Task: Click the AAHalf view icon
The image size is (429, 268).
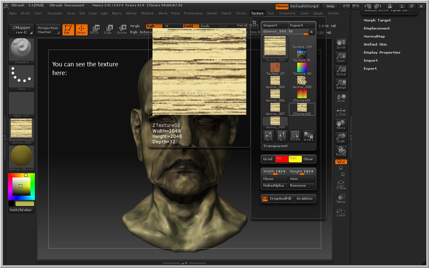Action: (x=341, y=84)
